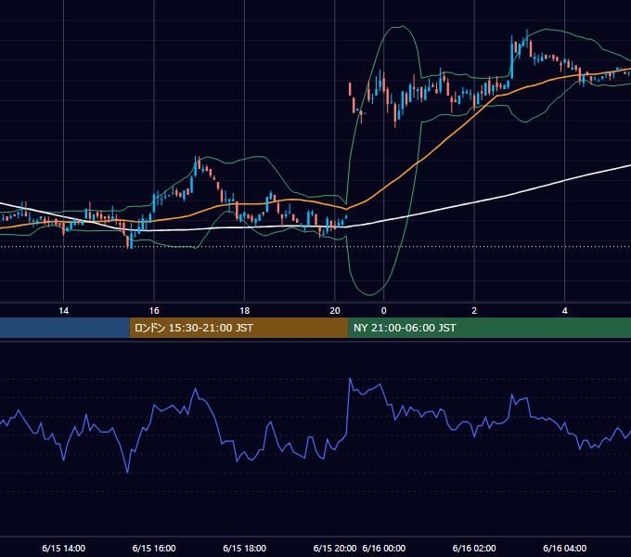Viewport: 631px width, 557px height.
Task: Click the 6/16 00:00 date label
Action: pos(384,548)
